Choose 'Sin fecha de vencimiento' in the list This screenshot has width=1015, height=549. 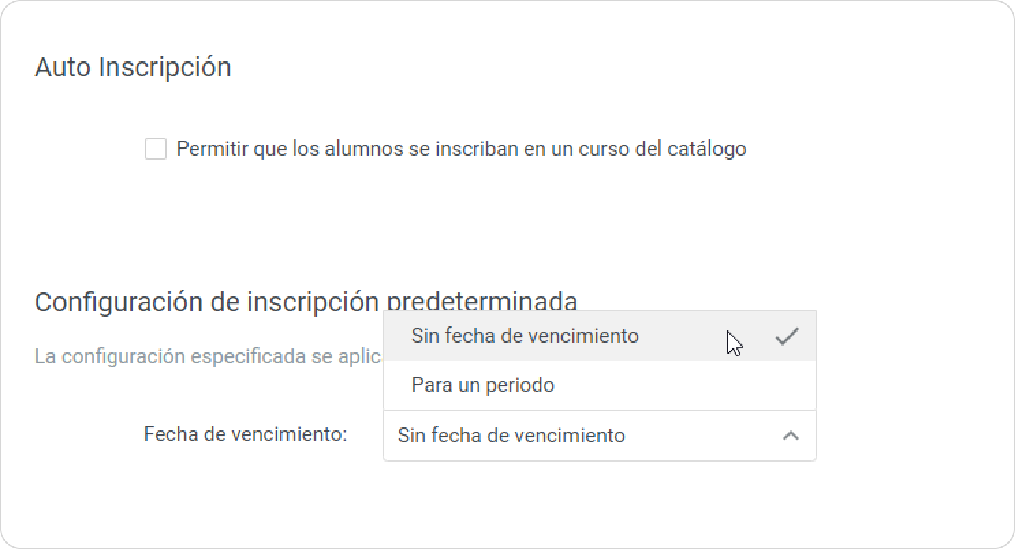click(525, 336)
